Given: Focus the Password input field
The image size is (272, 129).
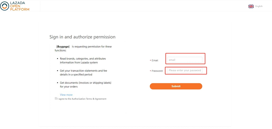Looking at the screenshot, I should [185, 70].
